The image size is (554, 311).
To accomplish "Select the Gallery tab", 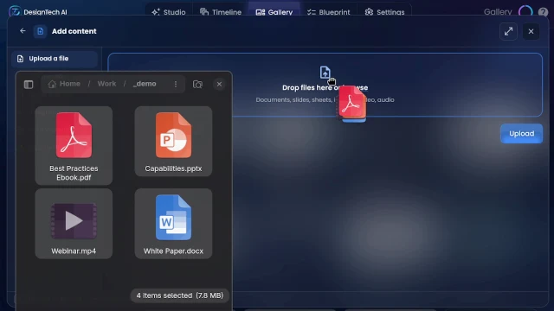I will [274, 12].
